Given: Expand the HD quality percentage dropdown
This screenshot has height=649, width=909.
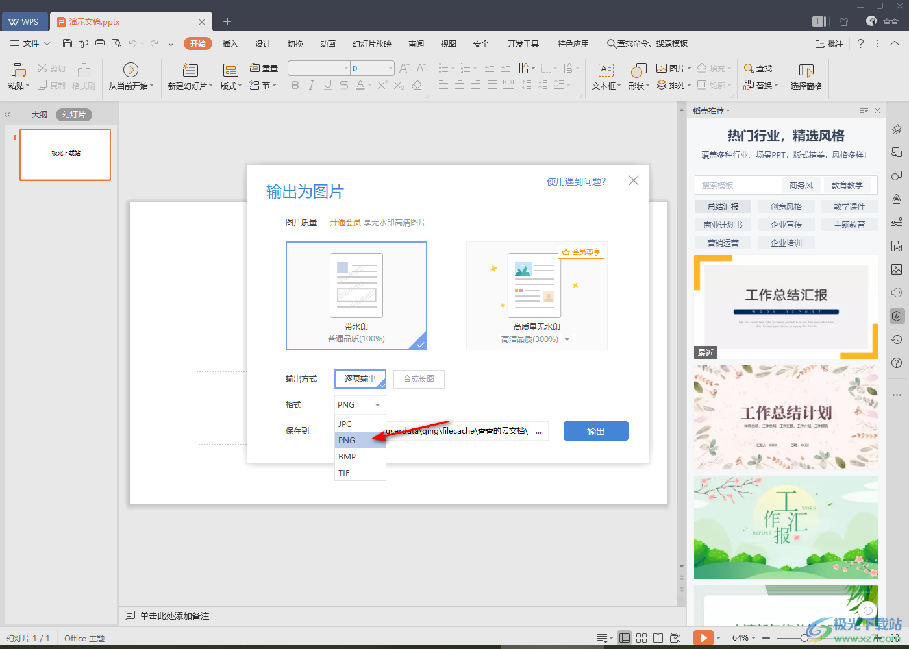Looking at the screenshot, I should (x=567, y=339).
